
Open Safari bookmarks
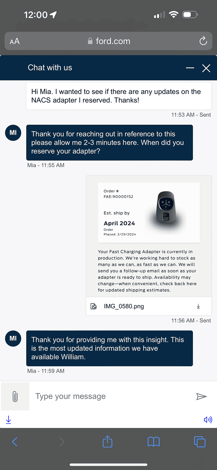tap(153, 442)
